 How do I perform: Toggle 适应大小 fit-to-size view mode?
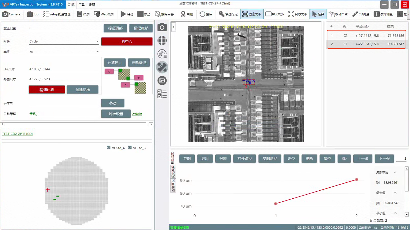(x=252, y=14)
